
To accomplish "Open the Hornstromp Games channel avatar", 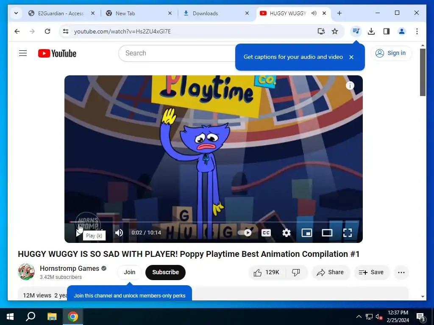I will (26, 272).
